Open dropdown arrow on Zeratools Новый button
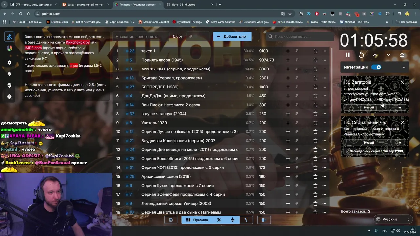Viewport: 420px width, 236px height. (400, 108)
